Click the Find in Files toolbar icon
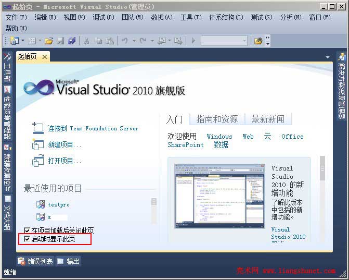This screenshot has height=280, width=349. 258,41
